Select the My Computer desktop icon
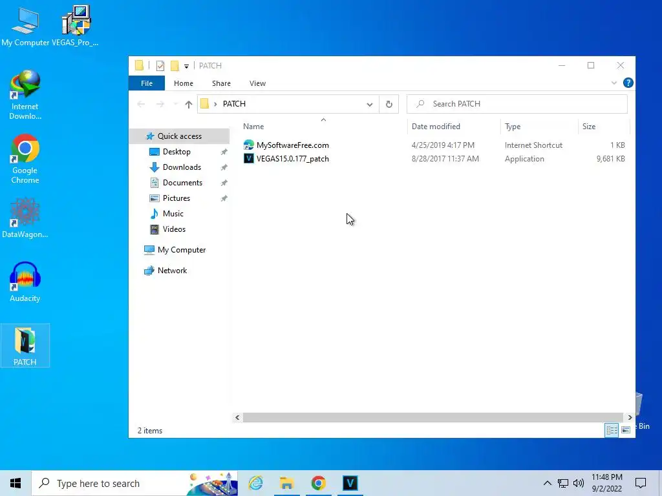 (x=25, y=26)
